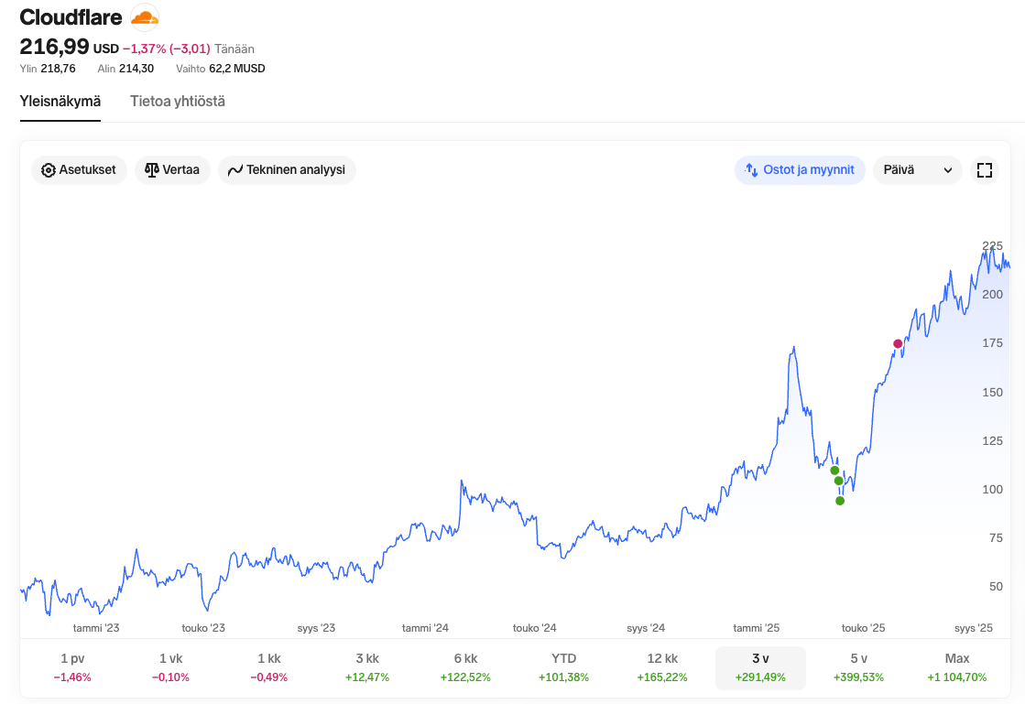Click the Vaihto value 62,2 MUSD
Viewport: 1025px width, 704px height.
pos(237,69)
